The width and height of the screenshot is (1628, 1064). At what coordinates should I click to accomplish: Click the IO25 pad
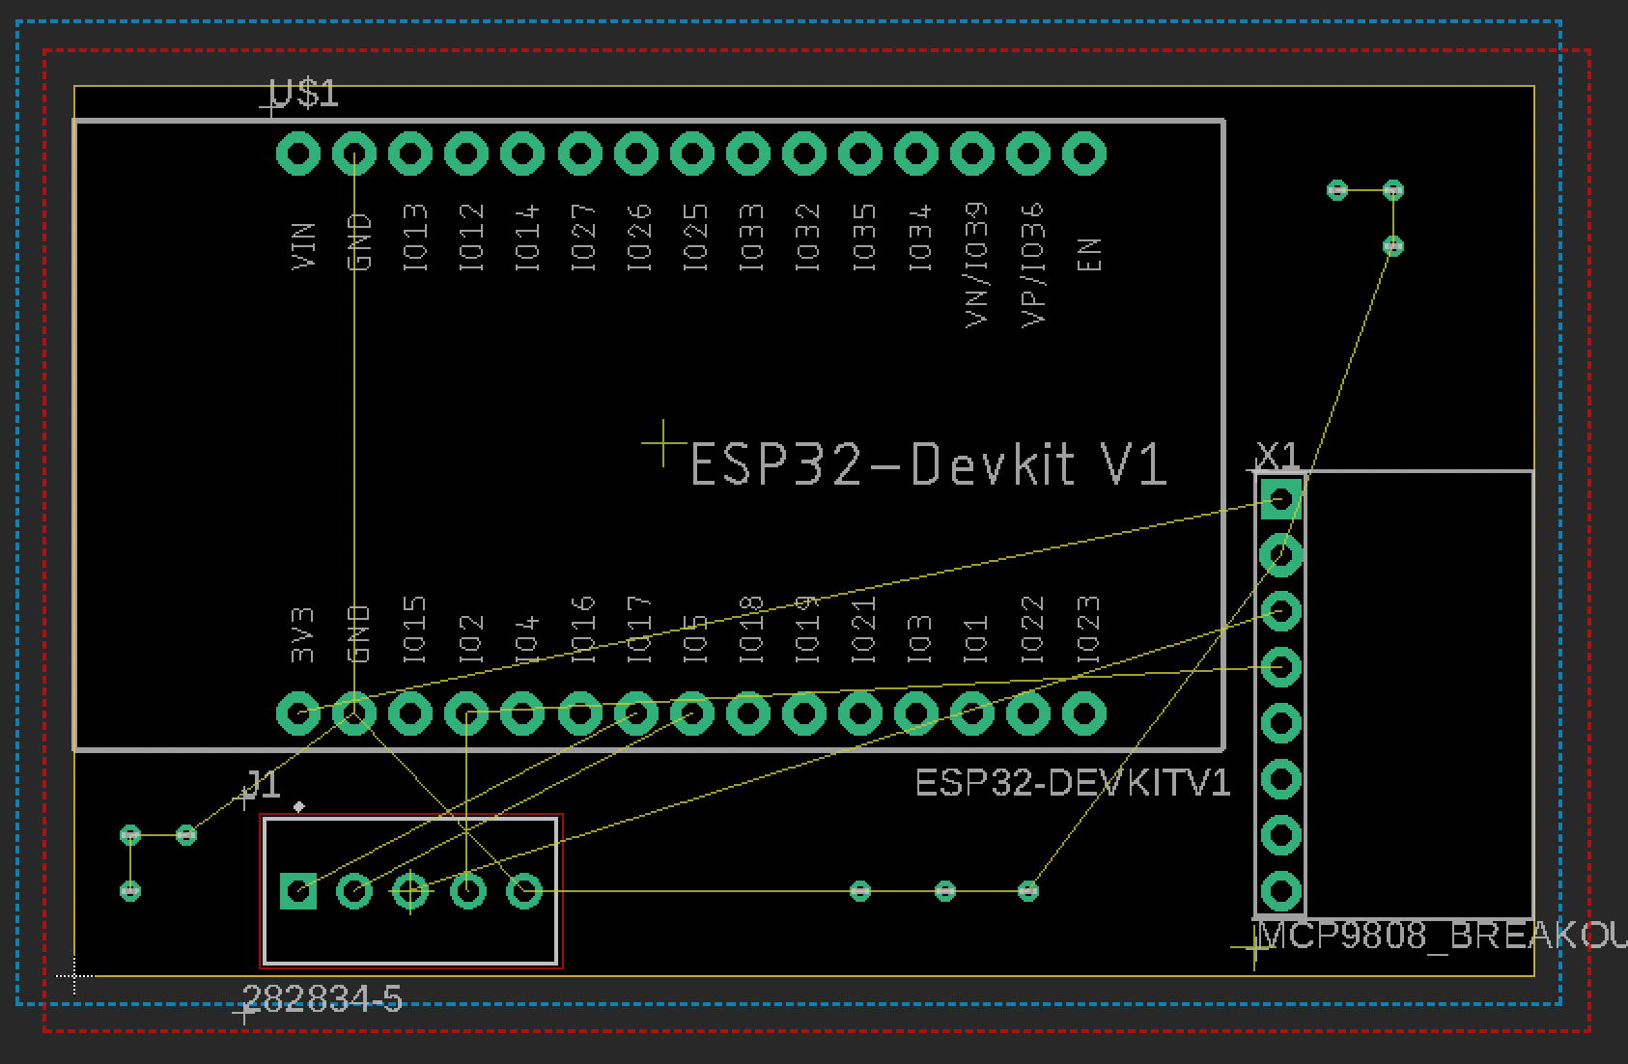click(x=691, y=154)
